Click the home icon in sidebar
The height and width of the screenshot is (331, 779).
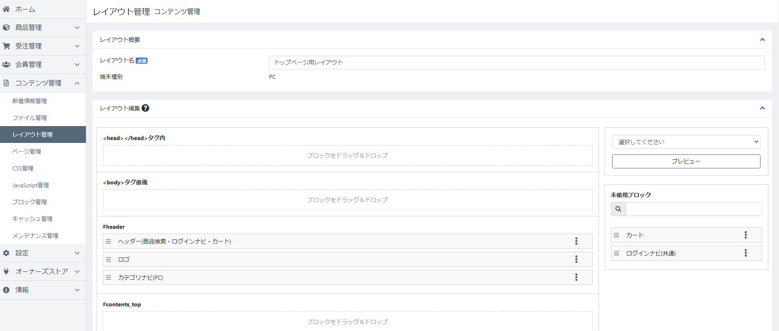click(6, 9)
